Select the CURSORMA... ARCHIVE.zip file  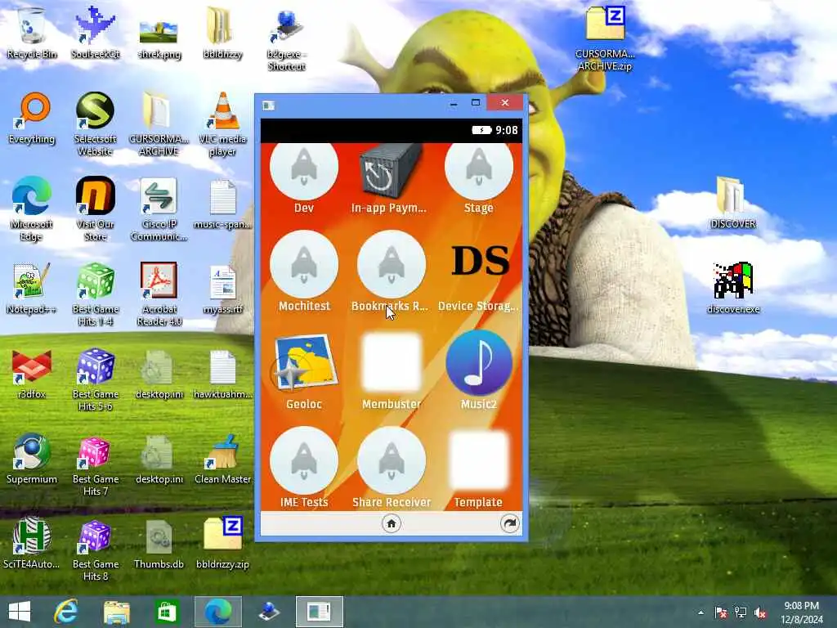[x=605, y=38]
